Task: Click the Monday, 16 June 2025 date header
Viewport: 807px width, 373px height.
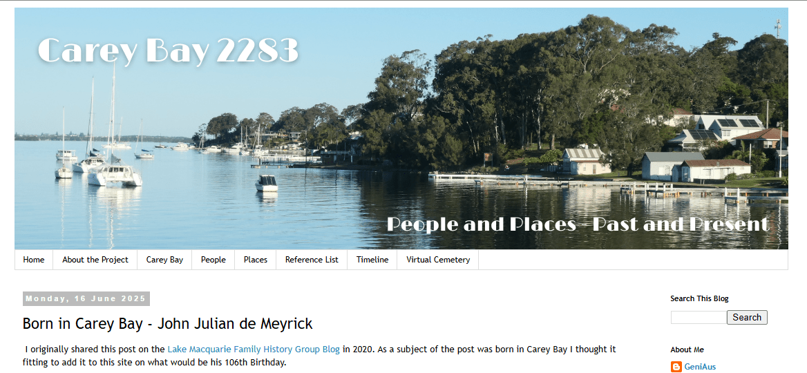Action: [x=86, y=299]
